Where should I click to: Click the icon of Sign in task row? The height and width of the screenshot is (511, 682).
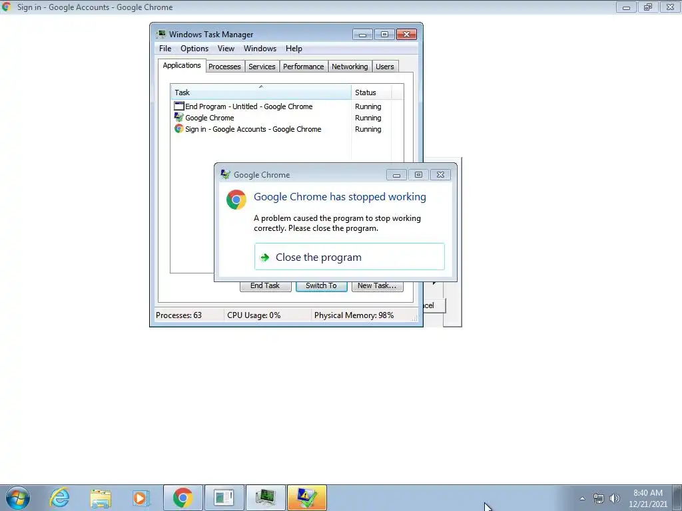(x=178, y=128)
